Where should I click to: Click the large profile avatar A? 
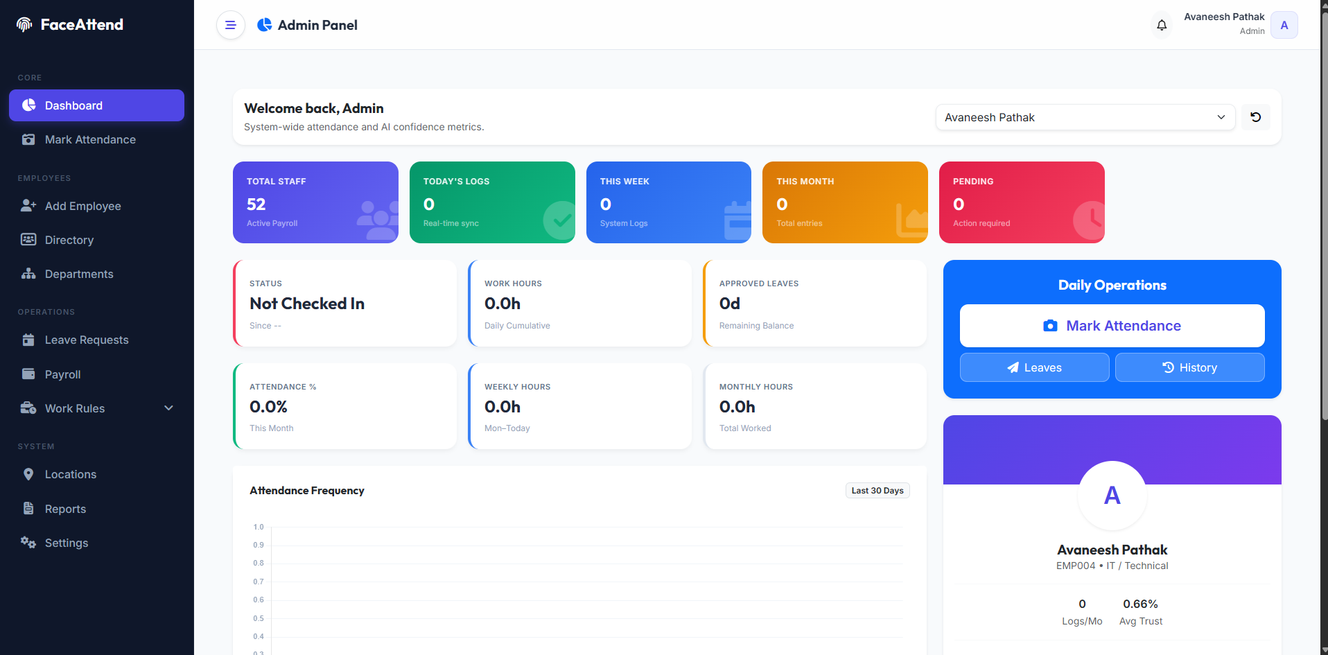(x=1112, y=496)
